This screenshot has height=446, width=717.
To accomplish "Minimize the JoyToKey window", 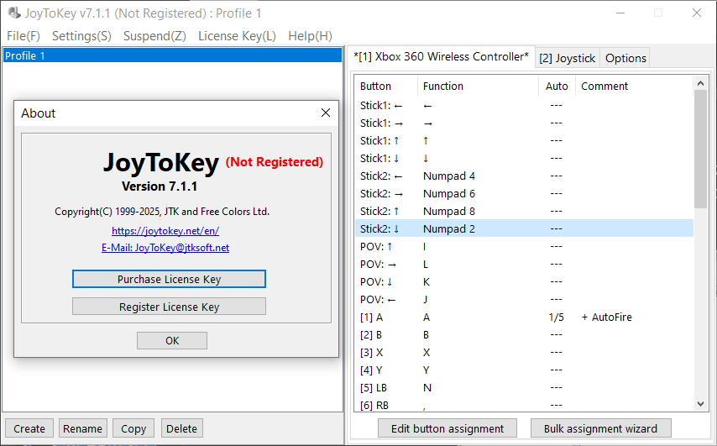I will pos(620,13).
